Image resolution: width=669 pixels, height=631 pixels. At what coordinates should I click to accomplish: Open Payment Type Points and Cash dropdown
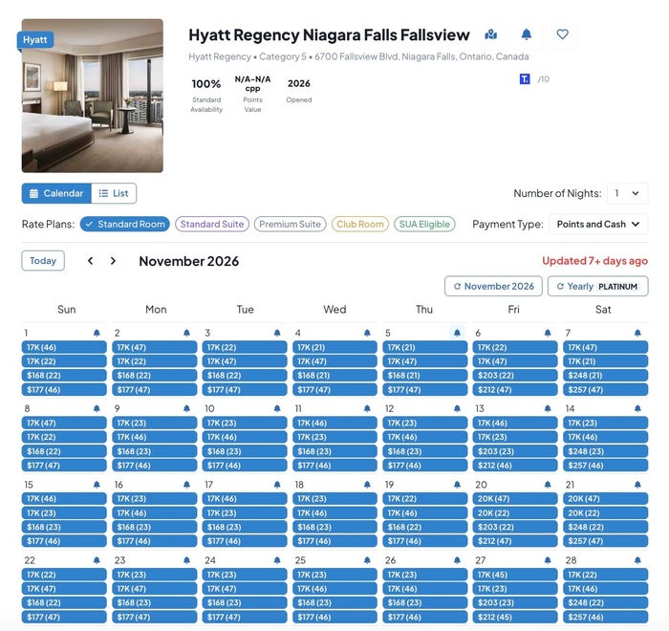click(x=598, y=224)
